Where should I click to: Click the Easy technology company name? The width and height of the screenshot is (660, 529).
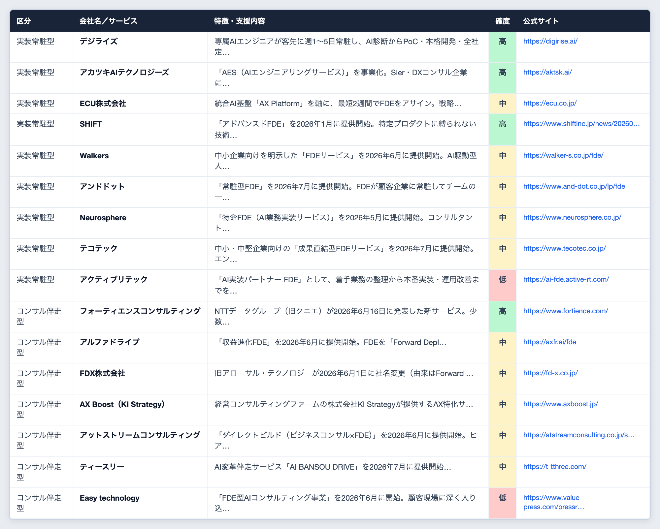110,498
